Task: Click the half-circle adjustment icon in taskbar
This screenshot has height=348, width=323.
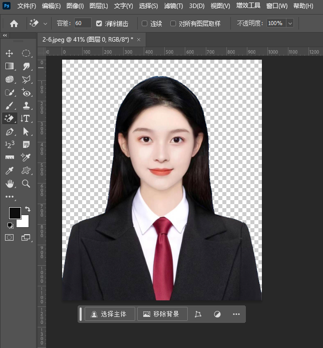Action: (x=217, y=314)
